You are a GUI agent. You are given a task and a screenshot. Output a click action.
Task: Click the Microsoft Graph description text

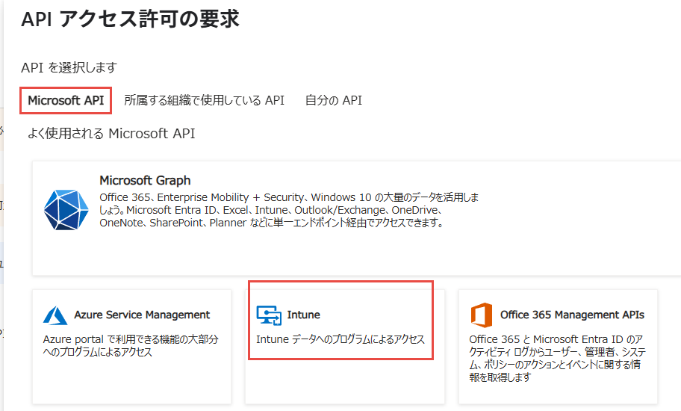point(288,210)
